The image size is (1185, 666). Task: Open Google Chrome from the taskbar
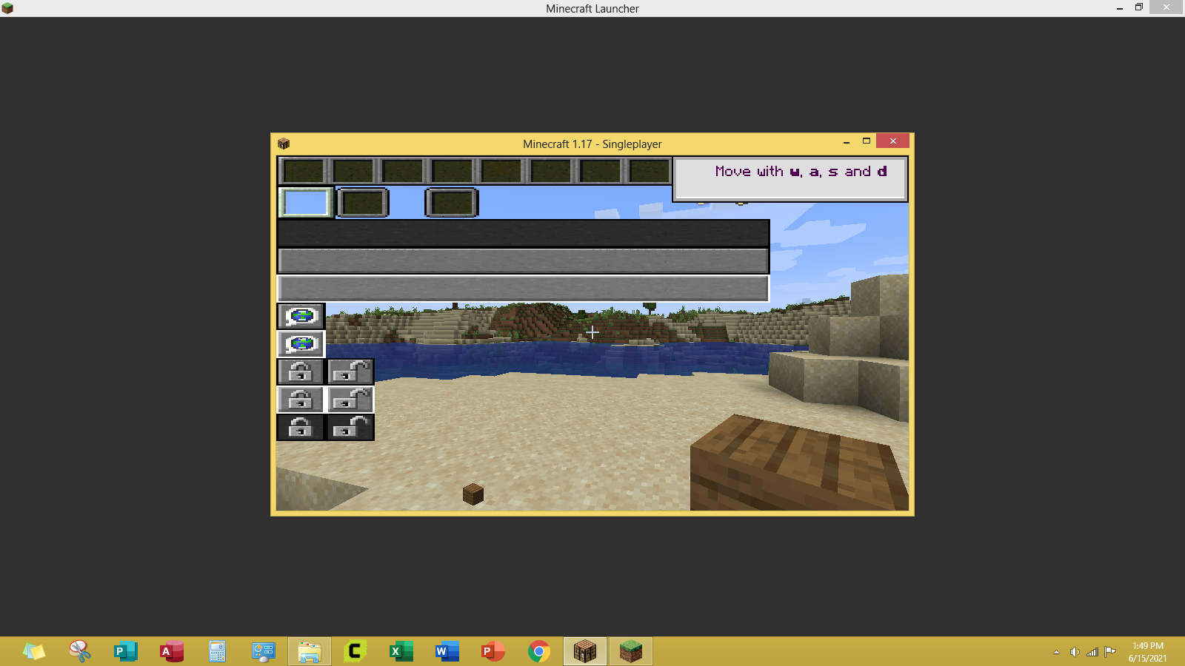point(538,651)
